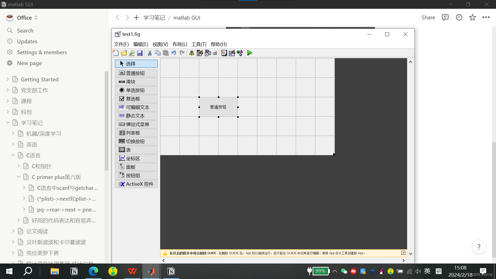
Task: Select the 滑块 slider component
Action: [x=136, y=82]
